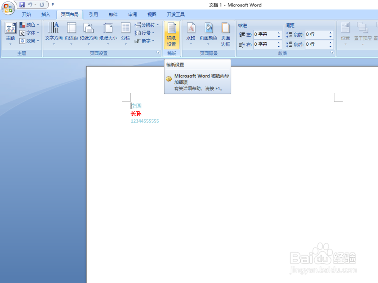Open 纸张大小 paper size menu

(x=108, y=34)
